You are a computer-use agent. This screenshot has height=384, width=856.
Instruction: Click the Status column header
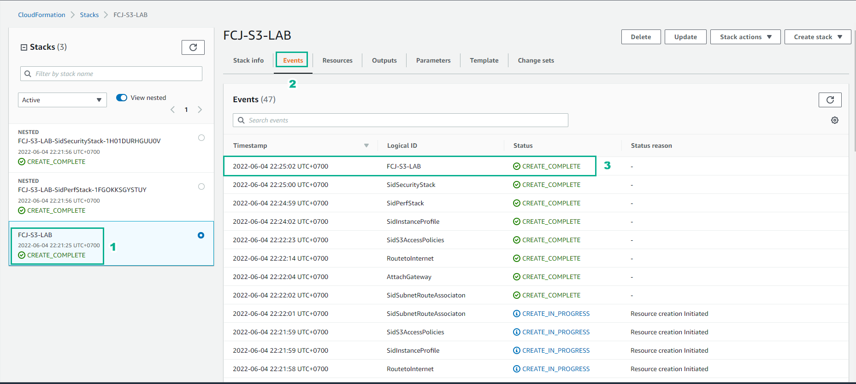click(x=523, y=145)
